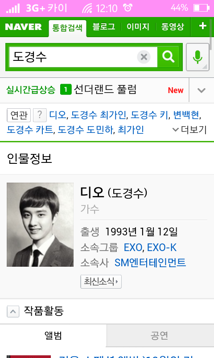The height and width of the screenshot is (358, 214).
Task: Tap the alarm icon in status bar
Action: pos(128,8)
